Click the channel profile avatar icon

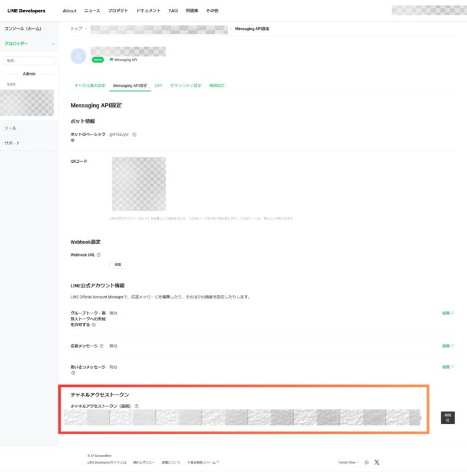(x=78, y=56)
